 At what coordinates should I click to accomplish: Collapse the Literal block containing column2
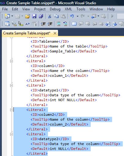tap(12, 110)
